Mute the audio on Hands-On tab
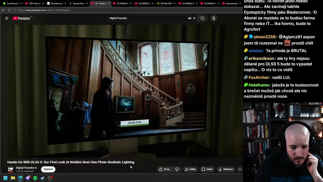Image resolution: width=323 pixels, height=182 pixels. point(96,4)
